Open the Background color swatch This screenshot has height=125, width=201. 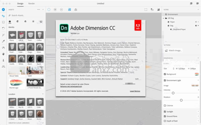[x=197, y=74]
